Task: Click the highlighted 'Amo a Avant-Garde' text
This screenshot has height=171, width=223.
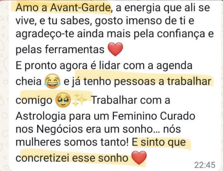Action: pyautogui.click(x=63, y=8)
